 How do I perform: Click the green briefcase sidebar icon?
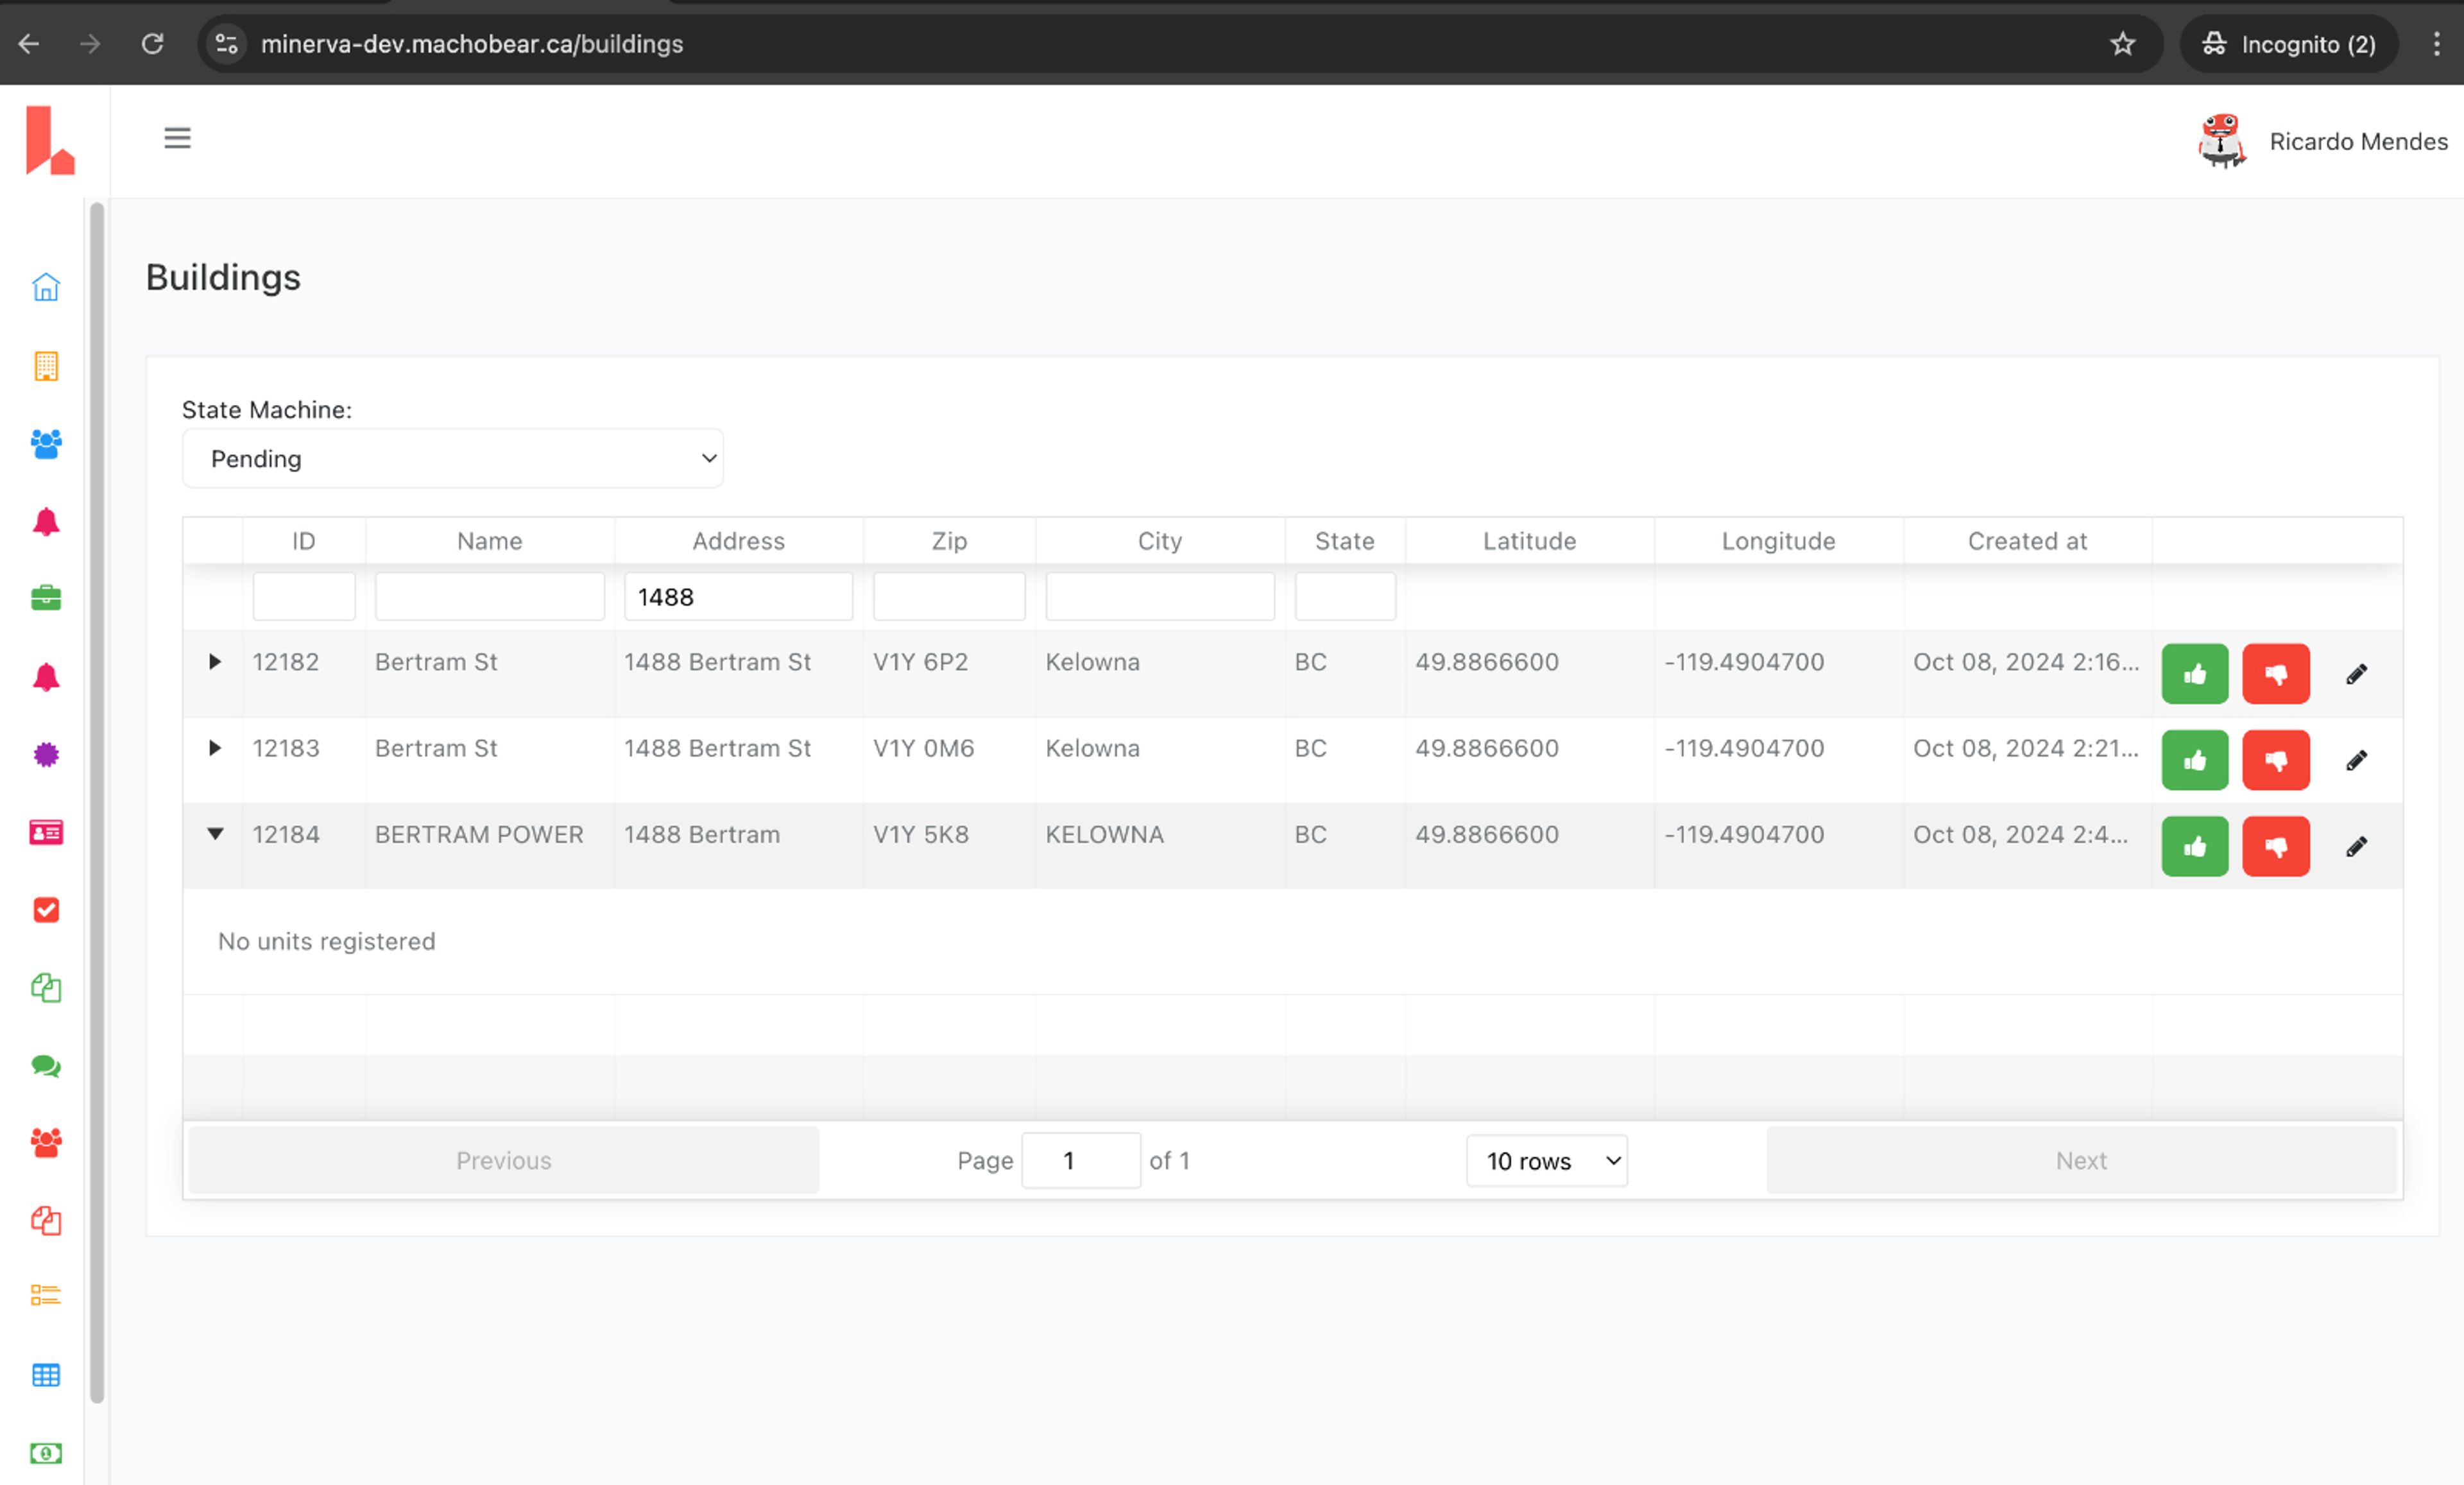click(x=46, y=599)
